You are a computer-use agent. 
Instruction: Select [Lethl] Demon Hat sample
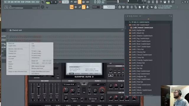(x=137, y=63)
